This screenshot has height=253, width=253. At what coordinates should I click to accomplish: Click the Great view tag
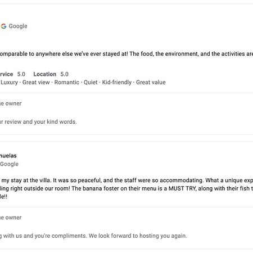coord(36,82)
